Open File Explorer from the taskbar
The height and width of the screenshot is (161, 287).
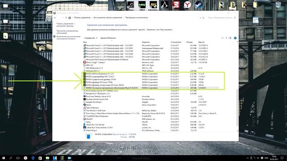click(x=48, y=158)
